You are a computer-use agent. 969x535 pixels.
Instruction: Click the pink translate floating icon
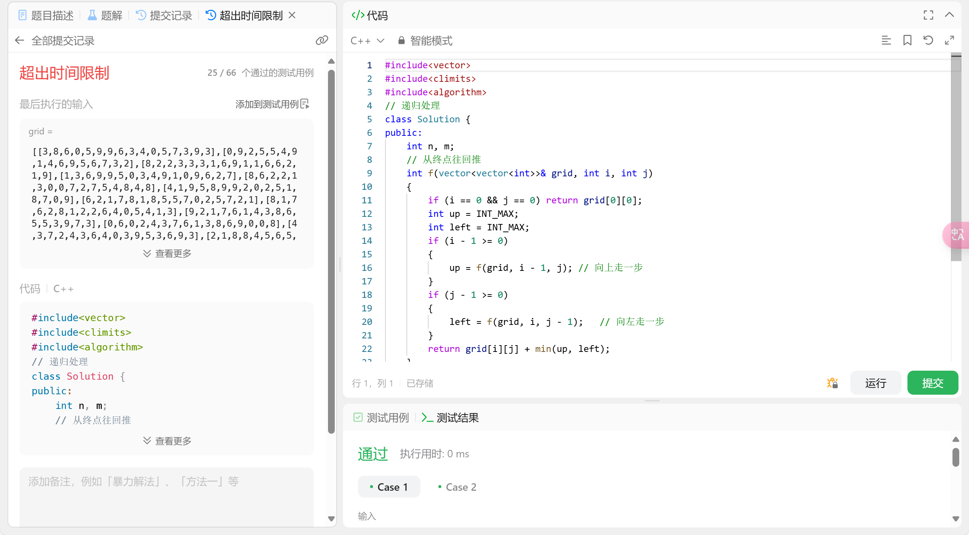(956, 234)
